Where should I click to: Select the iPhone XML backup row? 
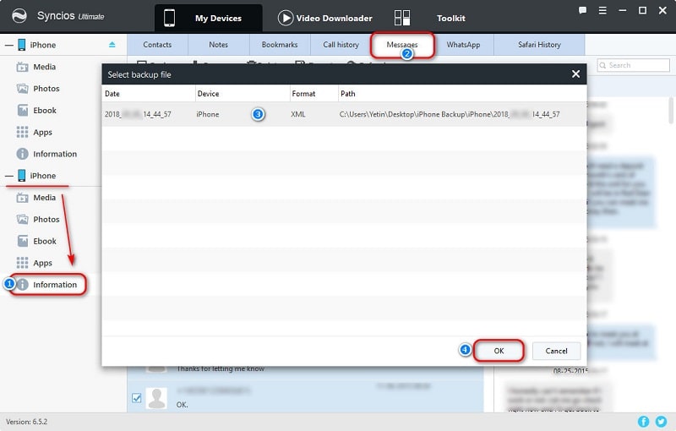[344, 114]
